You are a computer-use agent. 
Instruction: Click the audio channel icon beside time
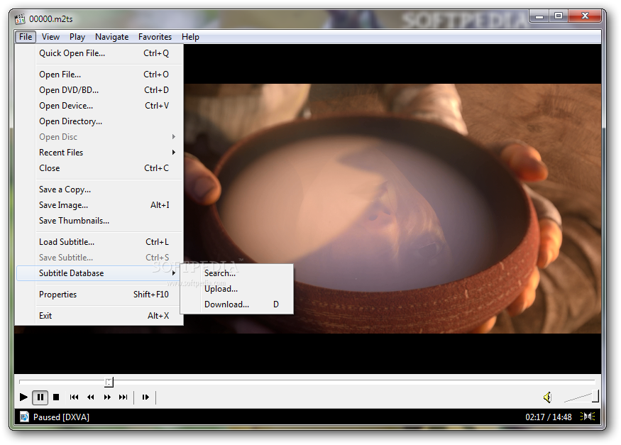tap(588, 417)
